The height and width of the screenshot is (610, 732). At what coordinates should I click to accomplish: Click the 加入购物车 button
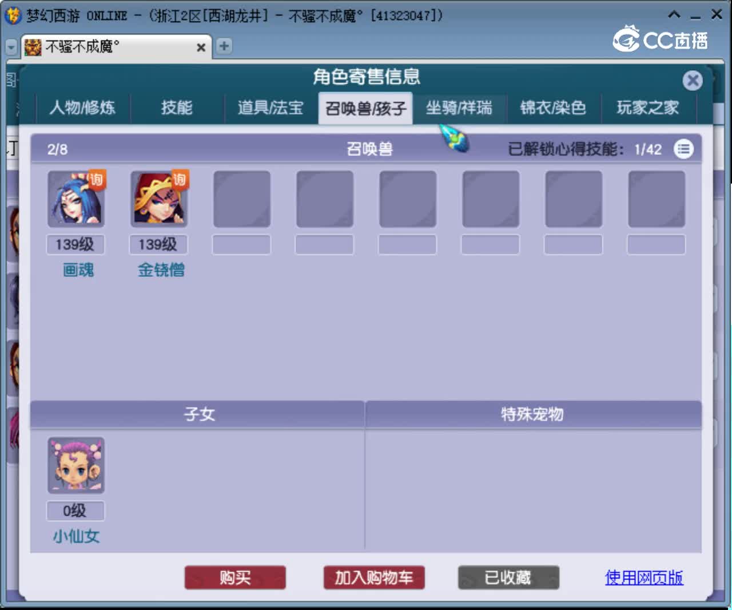pyautogui.click(x=374, y=577)
